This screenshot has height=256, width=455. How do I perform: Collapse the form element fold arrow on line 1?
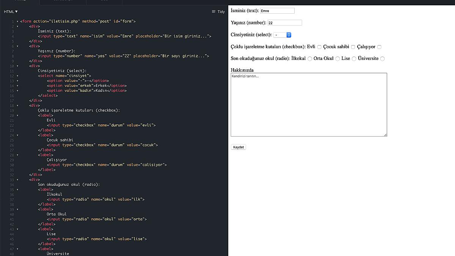17,21
